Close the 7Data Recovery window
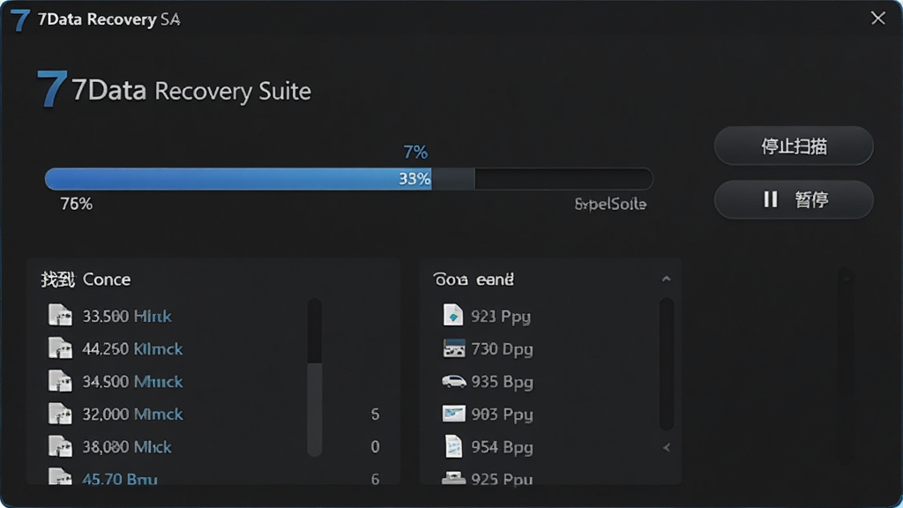 877,19
